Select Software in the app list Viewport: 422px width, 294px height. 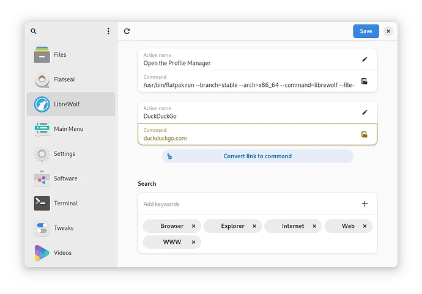click(x=71, y=178)
